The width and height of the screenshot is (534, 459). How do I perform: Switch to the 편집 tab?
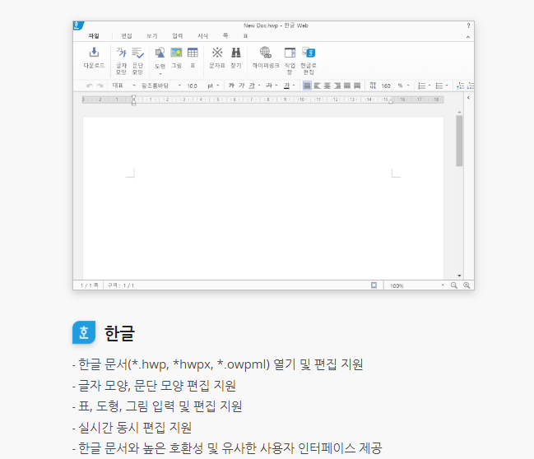point(127,35)
